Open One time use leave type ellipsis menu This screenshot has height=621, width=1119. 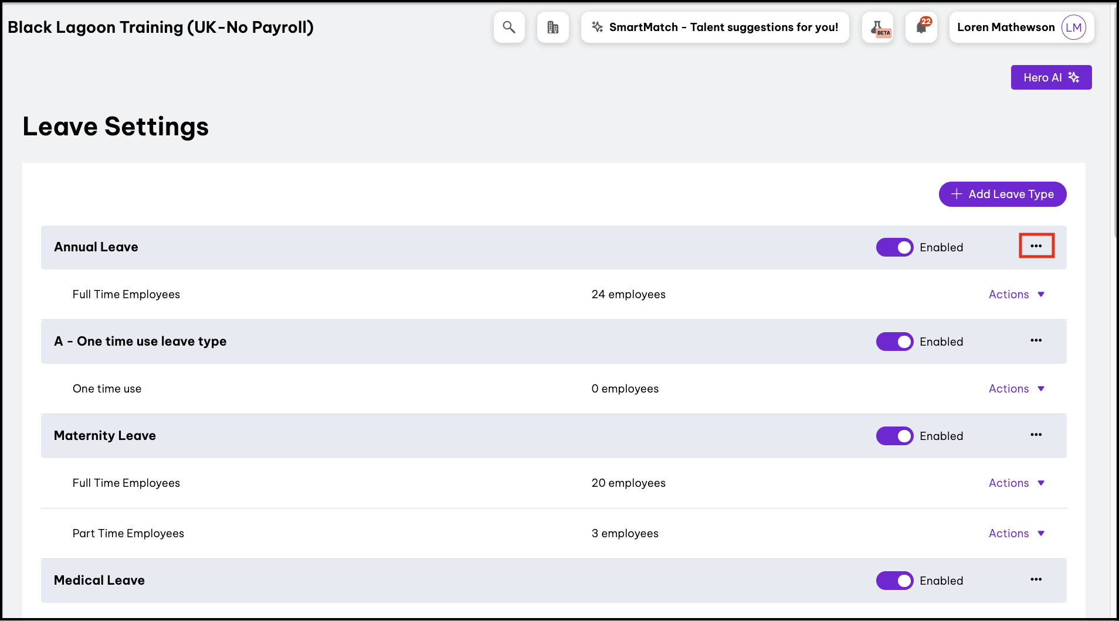tap(1036, 340)
